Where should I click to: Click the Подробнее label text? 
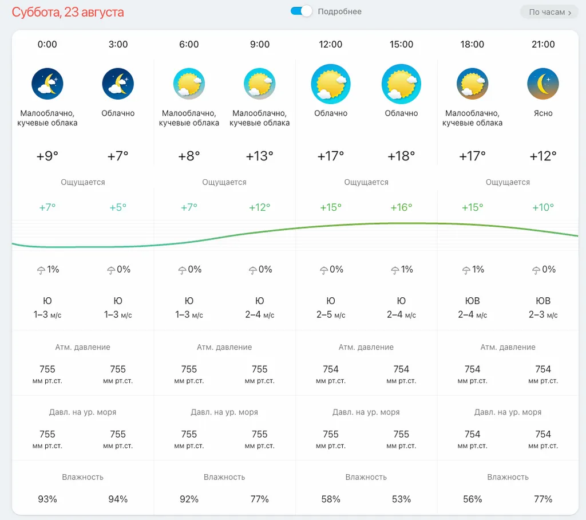(x=339, y=11)
